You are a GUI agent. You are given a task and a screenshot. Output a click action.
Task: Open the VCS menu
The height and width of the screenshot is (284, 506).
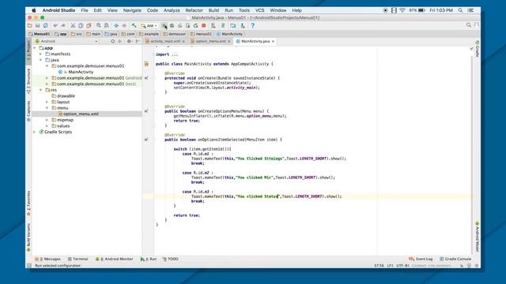(x=260, y=10)
